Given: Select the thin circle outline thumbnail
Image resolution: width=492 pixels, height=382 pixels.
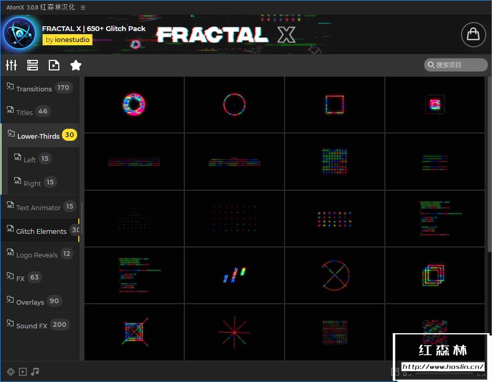Looking at the screenshot, I should (x=234, y=105).
